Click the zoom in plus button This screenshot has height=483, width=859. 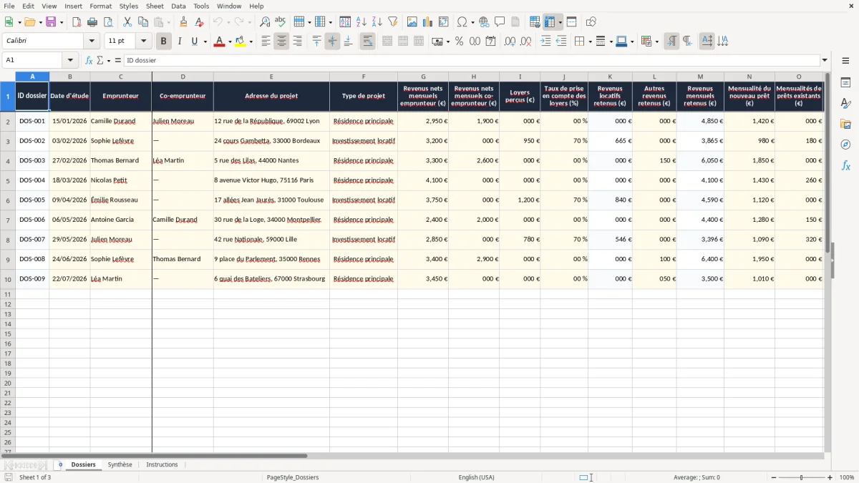[x=830, y=477]
